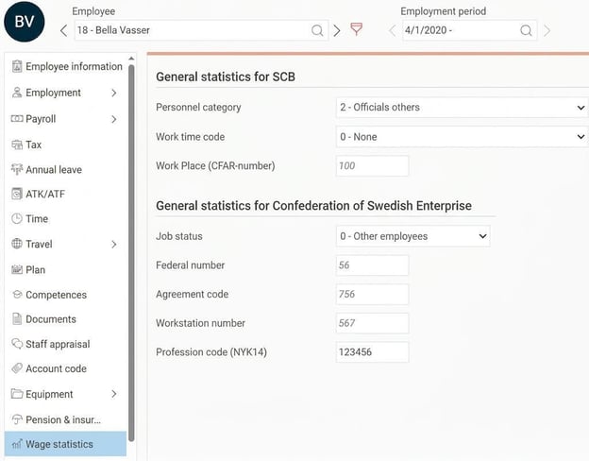Click the Agreement code field
This screenshot has width=589, height=461.
[x=372, y=294]
